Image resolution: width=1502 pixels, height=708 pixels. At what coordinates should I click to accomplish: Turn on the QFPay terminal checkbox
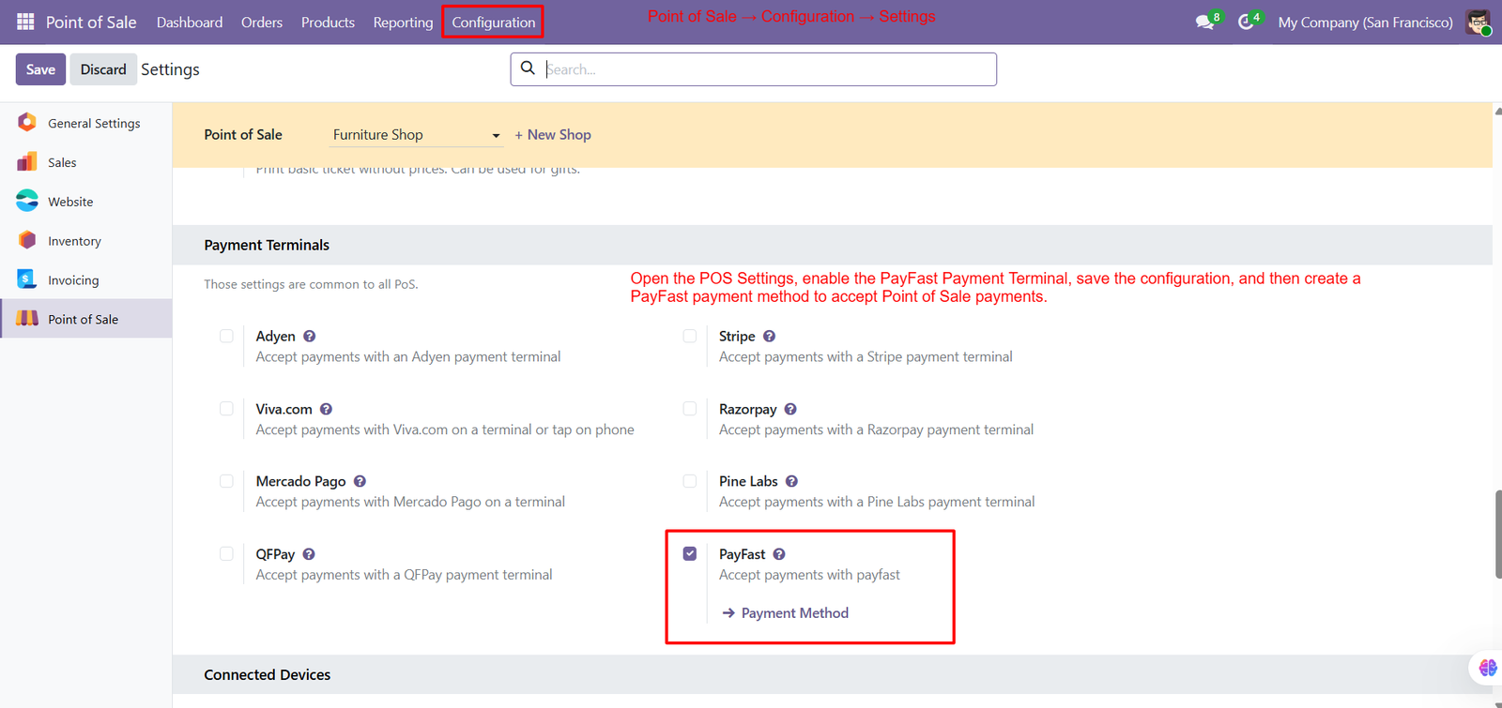(226, 554)
